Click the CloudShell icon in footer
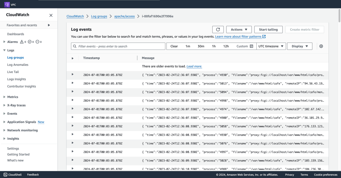This screenshot has height=178, width=341. [5, 175]
